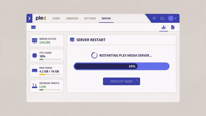Open search with the magnifier icon

154,18
